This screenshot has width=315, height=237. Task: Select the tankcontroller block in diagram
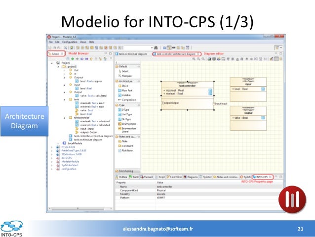(x=188, y=95)
